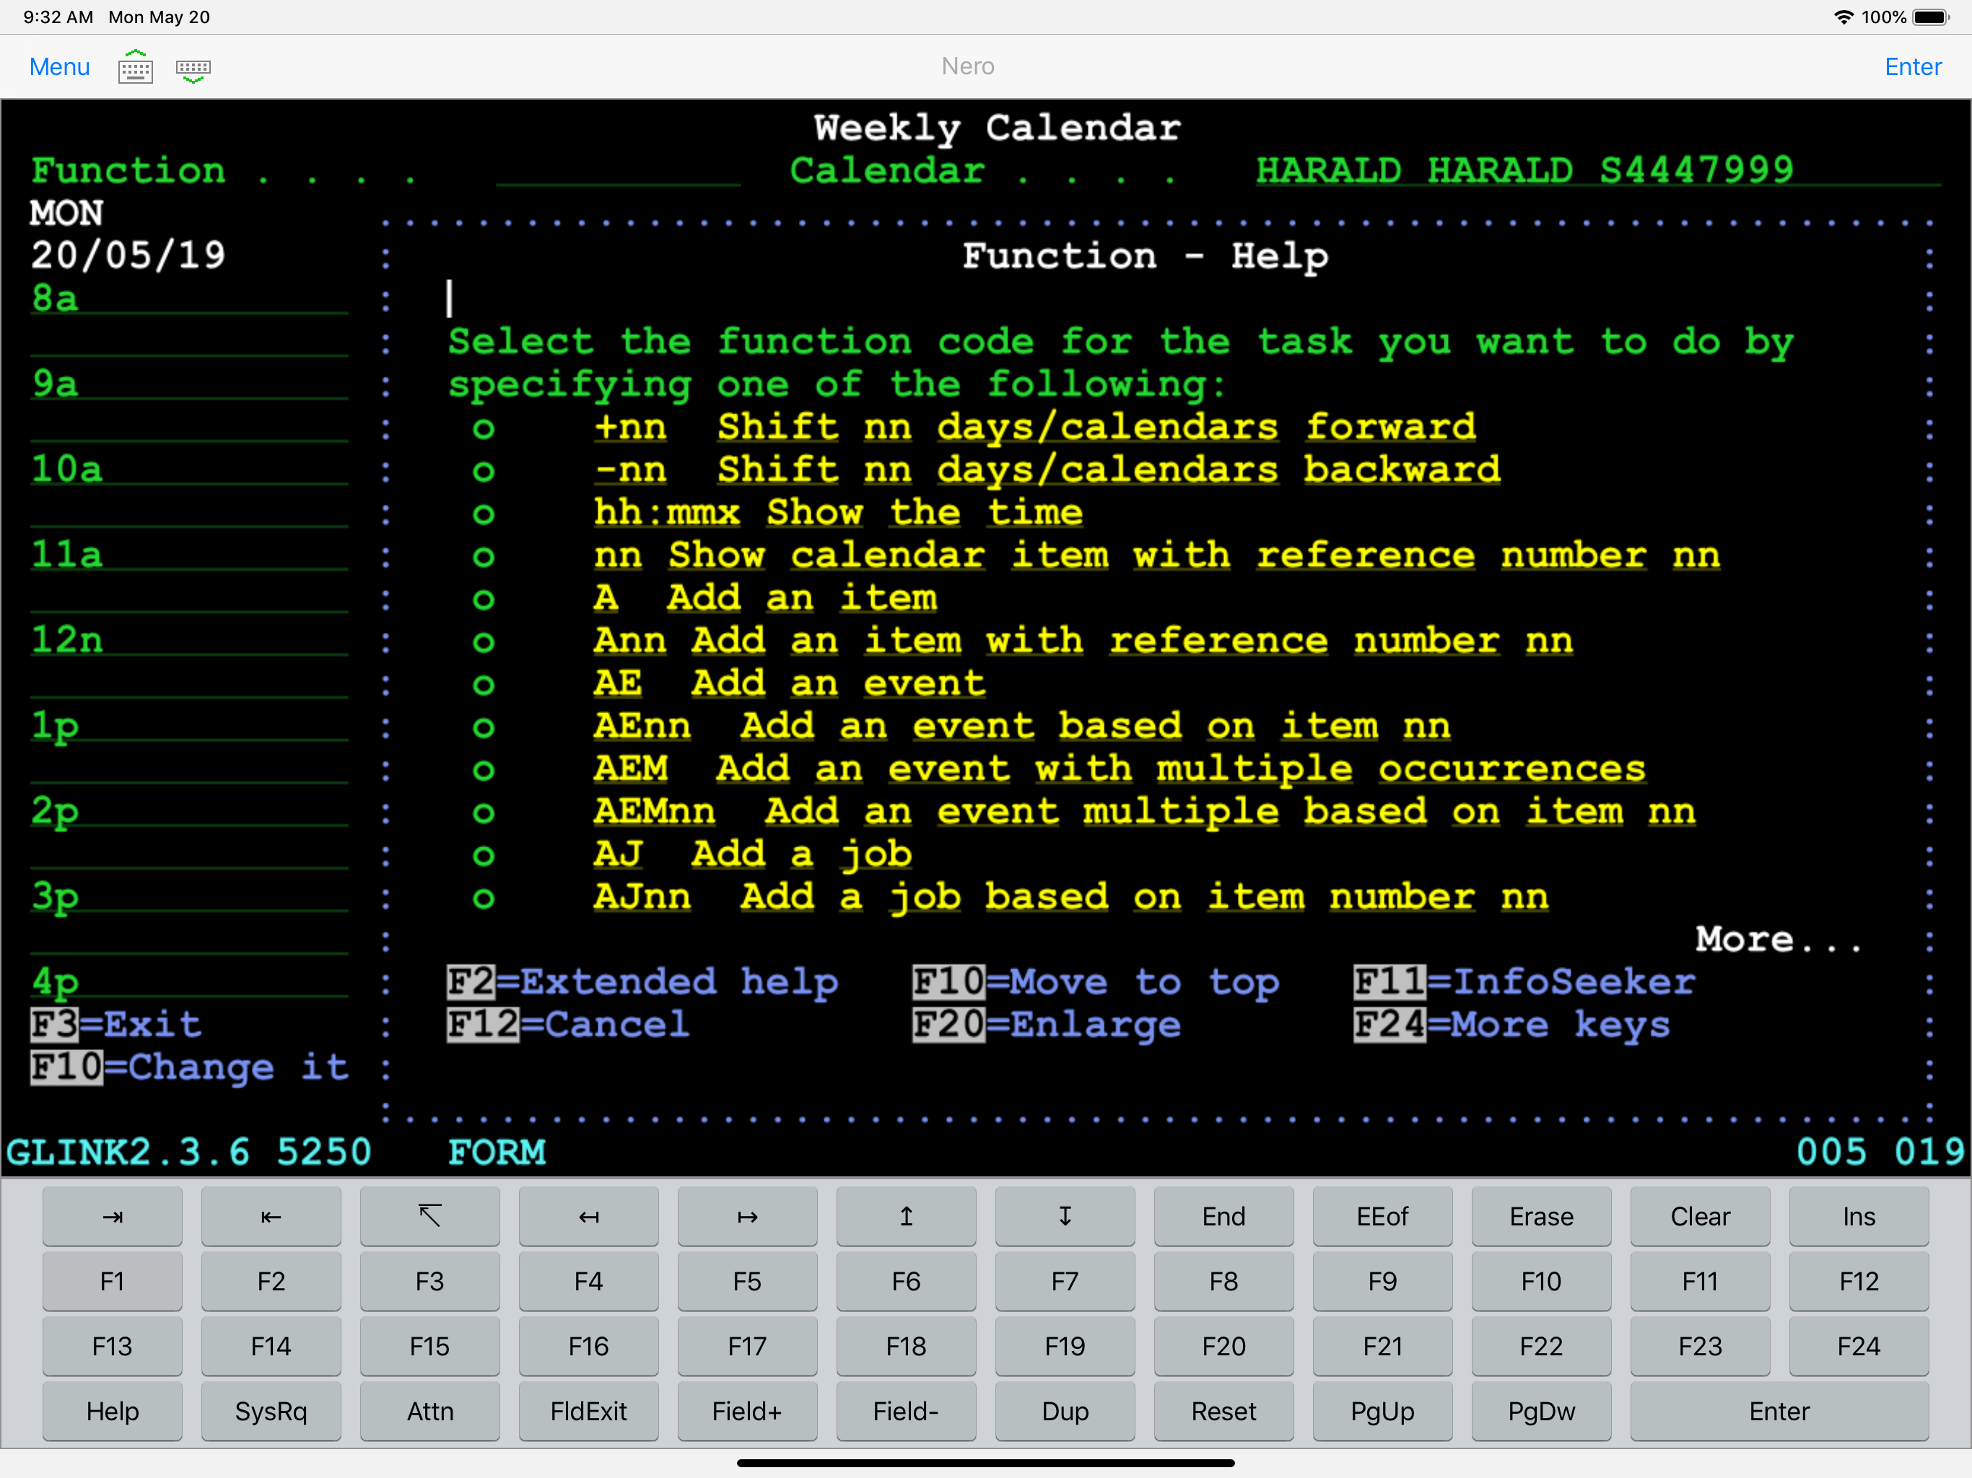Select F24=More keys in terminal
Screen dimensions: 1972x1478
click(x=1512, y=1026)
